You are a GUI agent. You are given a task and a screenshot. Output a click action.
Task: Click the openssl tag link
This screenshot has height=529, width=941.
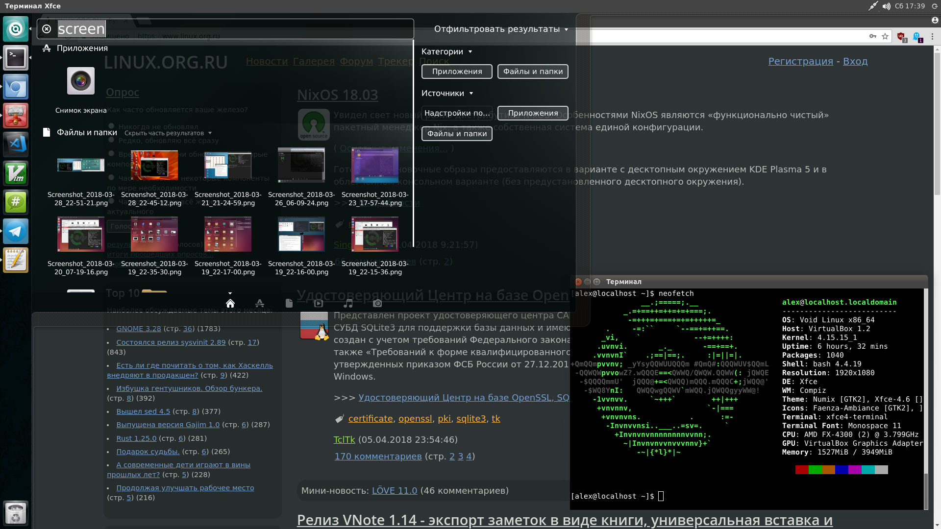tap(415, 419)
